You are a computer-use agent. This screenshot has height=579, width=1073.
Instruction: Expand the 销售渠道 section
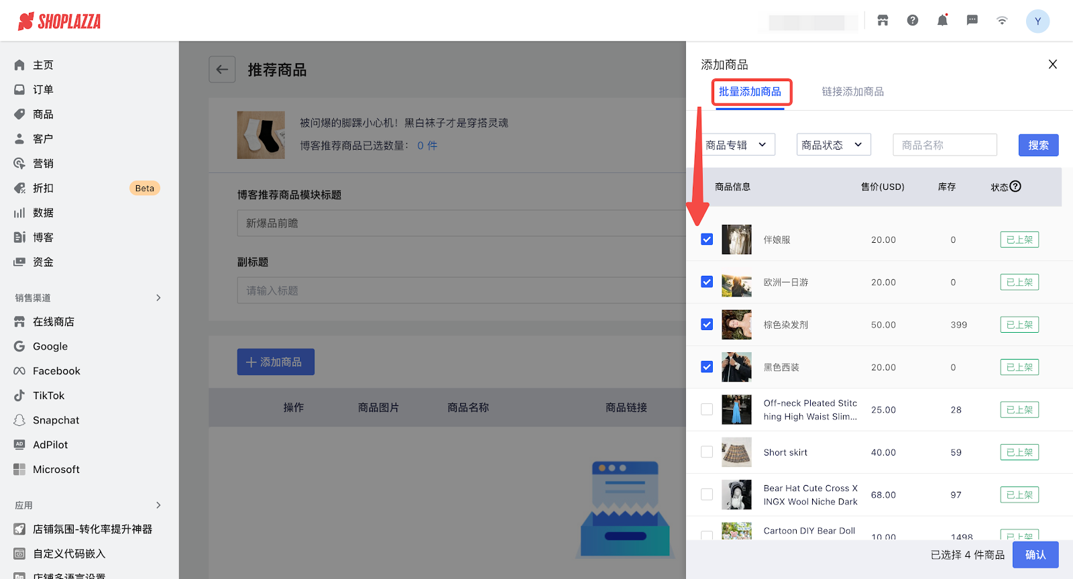pos(158,298)
